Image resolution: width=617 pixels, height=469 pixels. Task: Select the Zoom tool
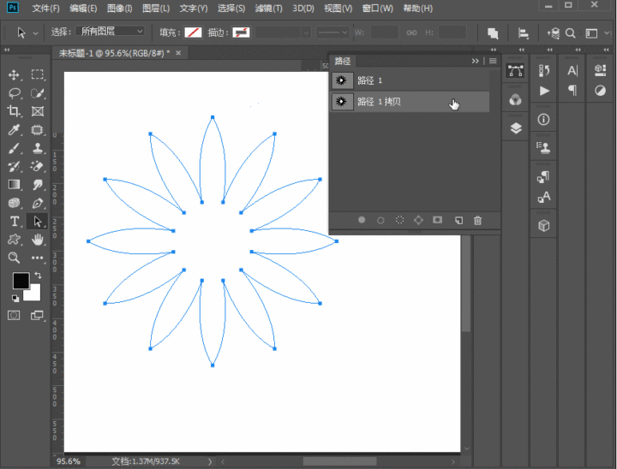pyautogui.click(x=15, y=258)
